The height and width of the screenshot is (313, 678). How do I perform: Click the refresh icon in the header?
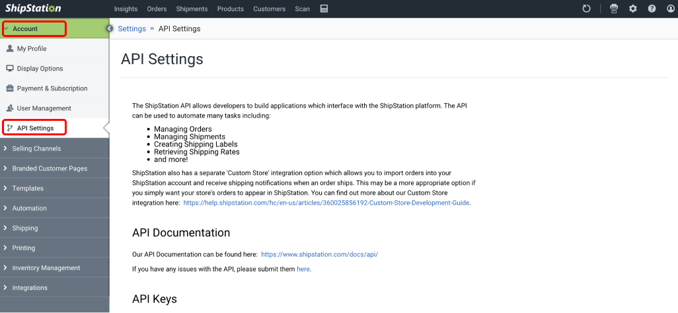tap(586, 9)
